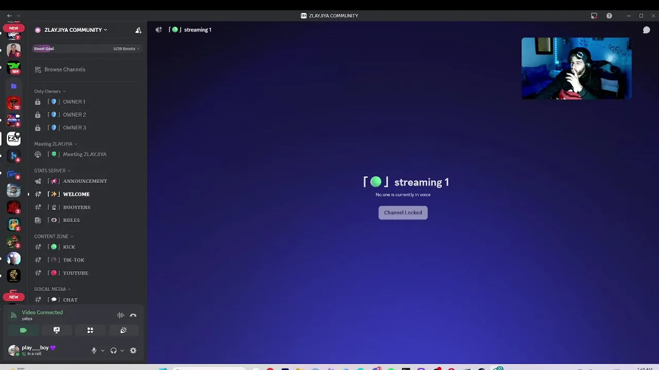The height and width of the screenshot is (370, 659).
Task: Select the blue h server icon
Action: click(14, 156)
